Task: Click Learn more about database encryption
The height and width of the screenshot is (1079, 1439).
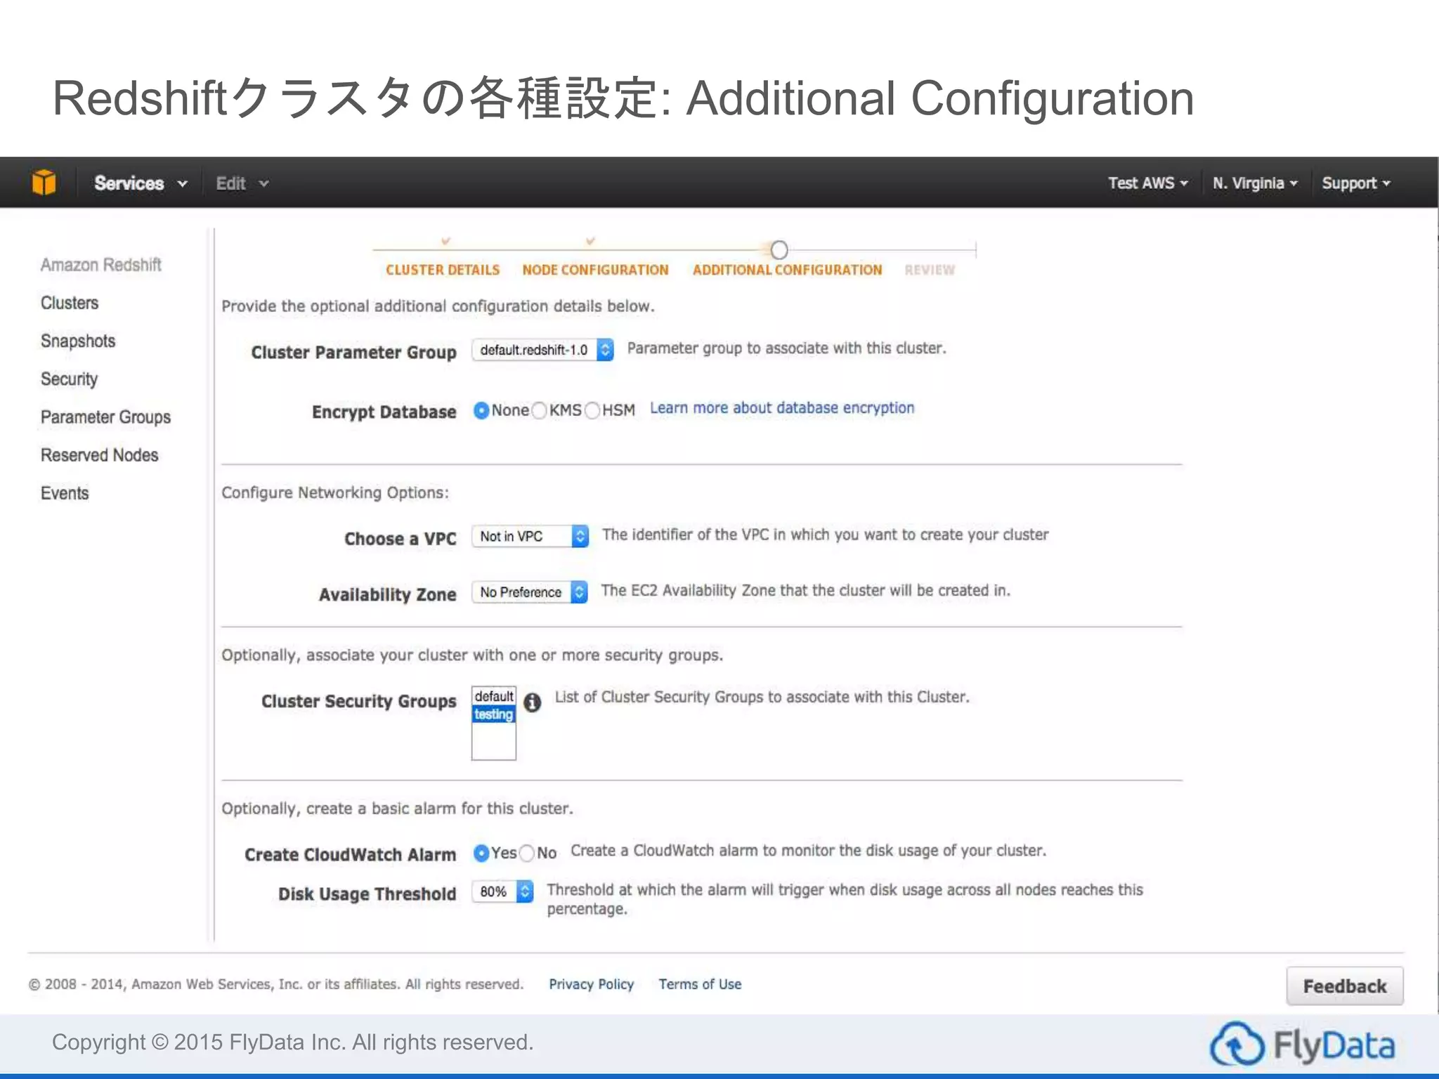Action: [x=782, y=408]
